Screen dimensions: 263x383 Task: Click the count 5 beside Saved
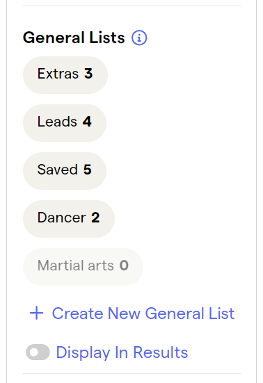[87, 170]
